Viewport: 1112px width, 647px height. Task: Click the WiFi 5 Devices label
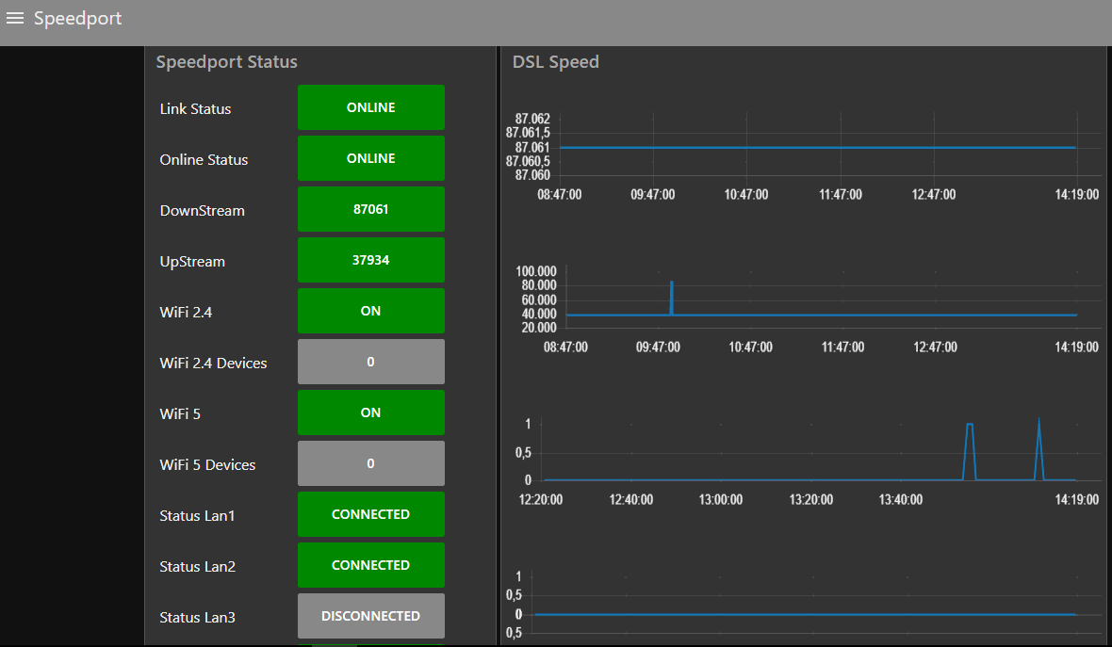pos(207,465)
